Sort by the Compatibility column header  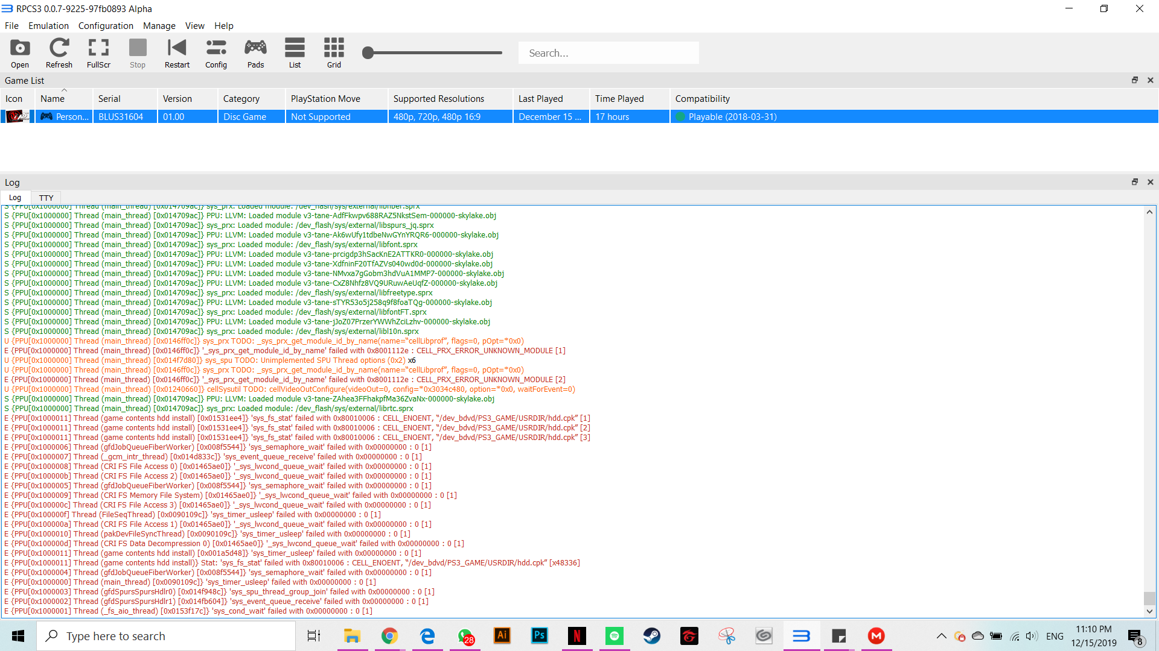pos(702,99)
